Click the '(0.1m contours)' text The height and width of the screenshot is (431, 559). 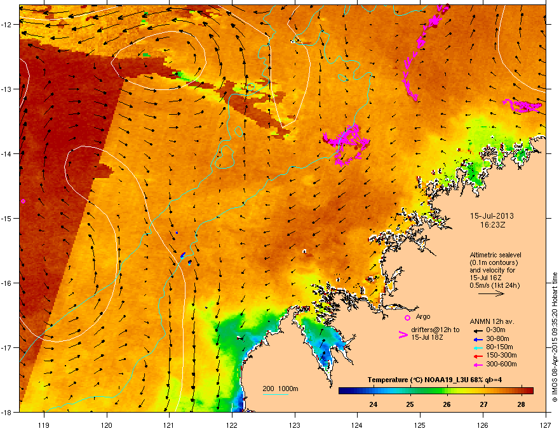494,263
